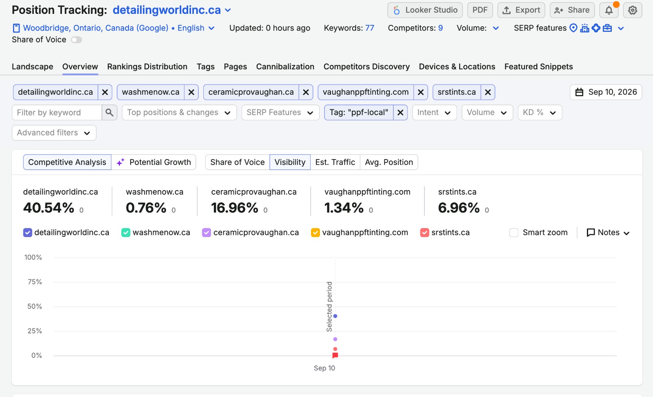Open Notes dropdown
The height and width of the screenshot is (397, 653).
click(608, 233)
